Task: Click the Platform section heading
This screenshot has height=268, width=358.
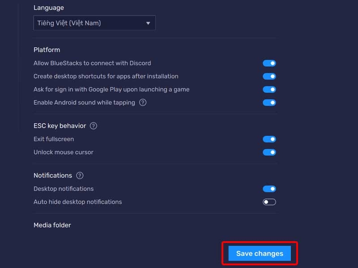Action: (47, 50)
